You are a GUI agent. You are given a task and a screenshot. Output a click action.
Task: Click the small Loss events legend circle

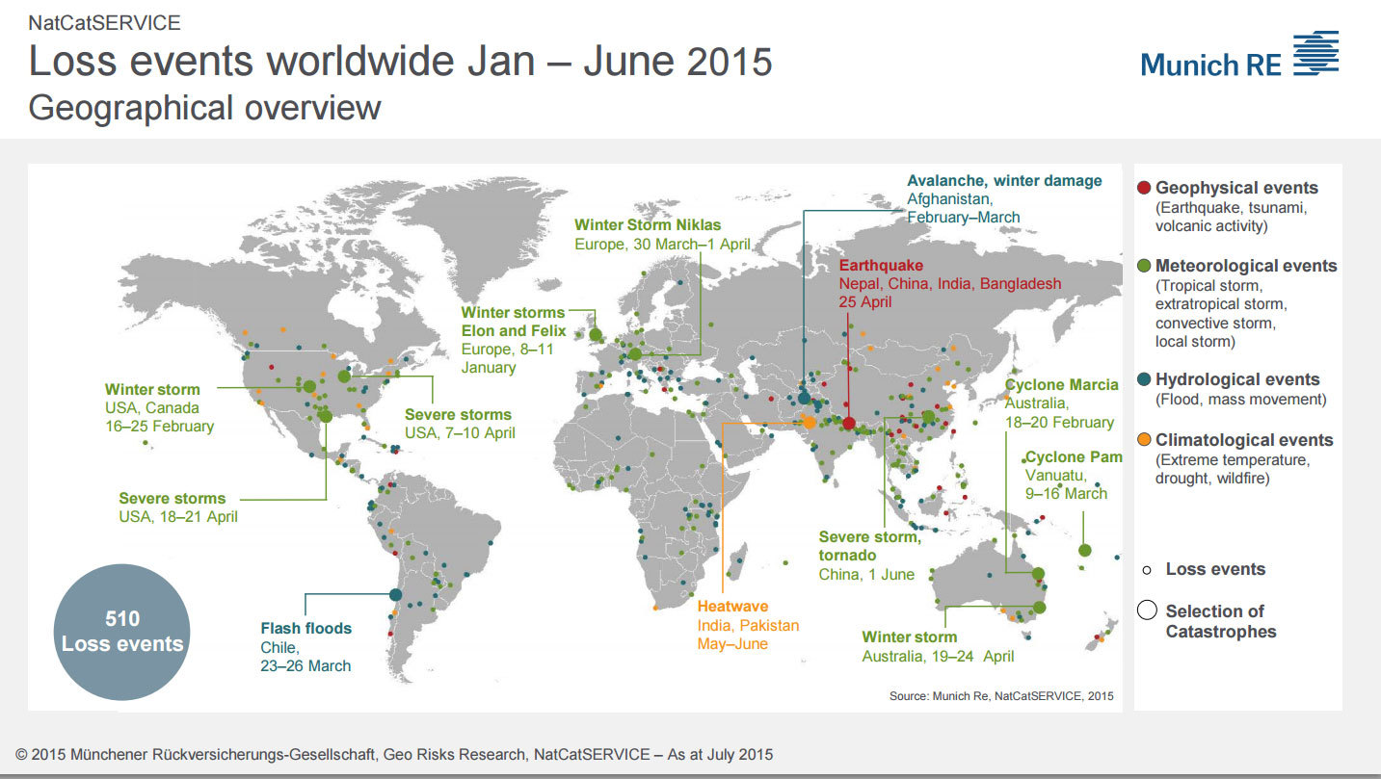pos(1146,569)
